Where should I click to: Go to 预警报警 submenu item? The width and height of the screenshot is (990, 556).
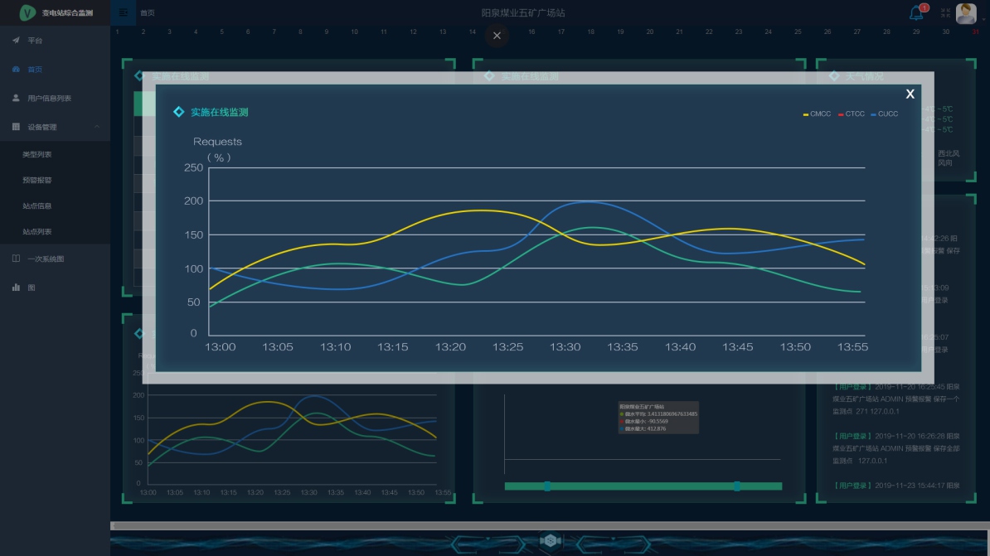(37, 180)
